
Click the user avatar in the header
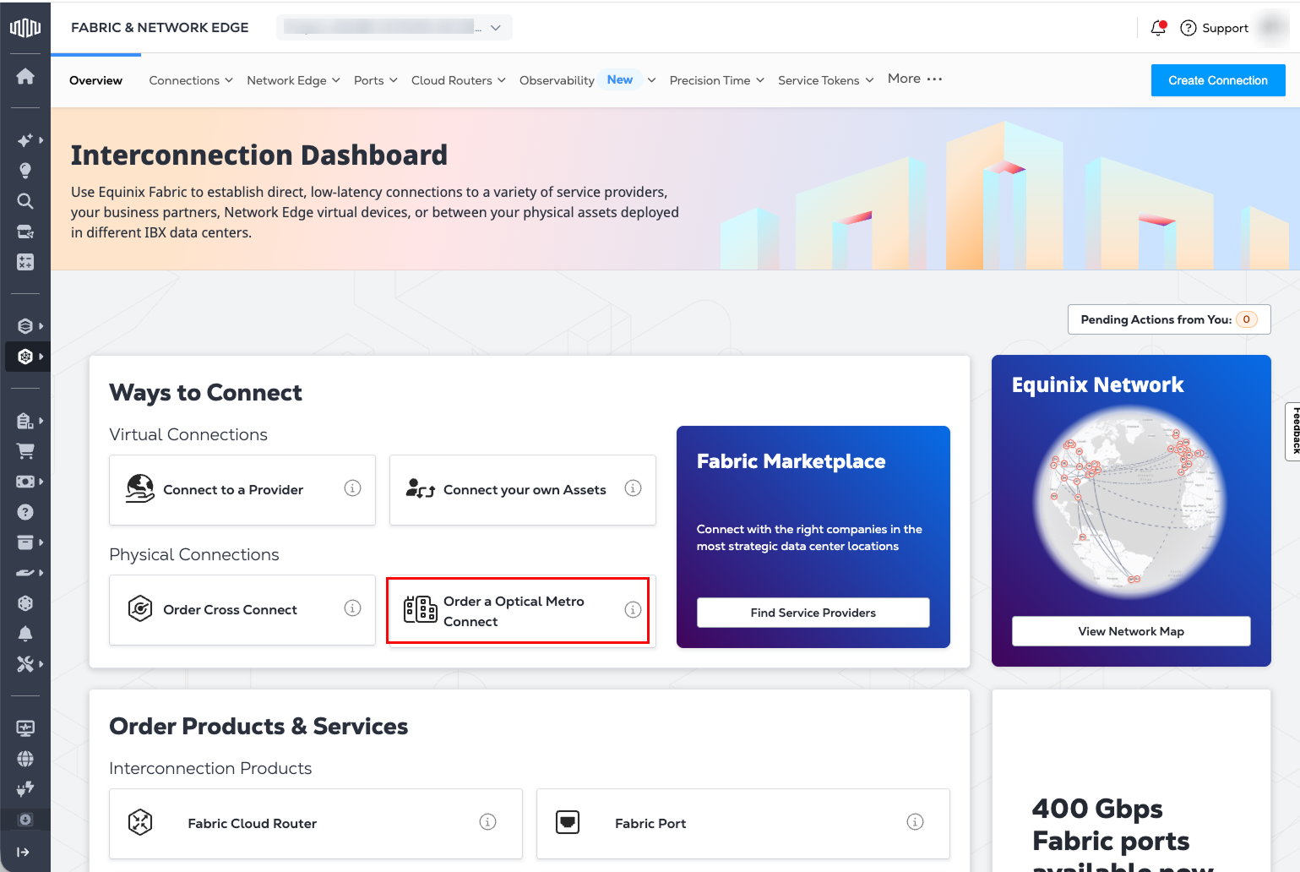point(1271,28)
